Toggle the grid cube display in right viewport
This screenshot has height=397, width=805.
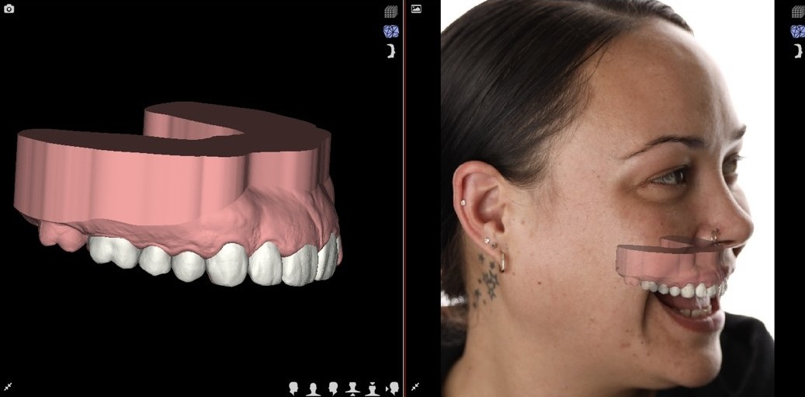(x=798, y=12)
